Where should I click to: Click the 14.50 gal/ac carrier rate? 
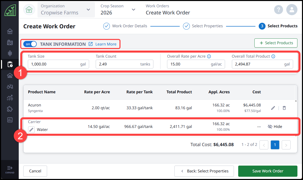point(99,127)
